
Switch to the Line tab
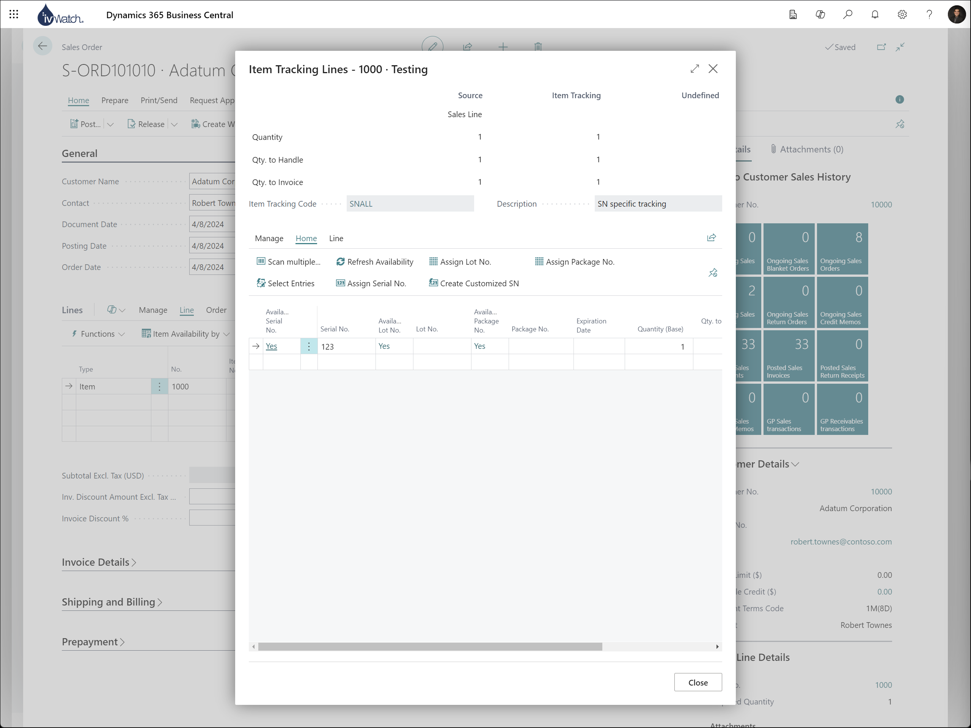[x=336, y=238]
